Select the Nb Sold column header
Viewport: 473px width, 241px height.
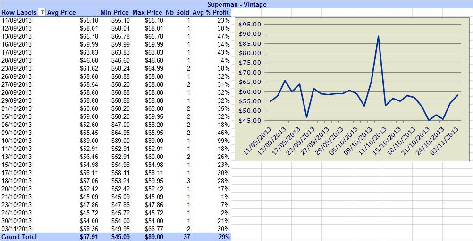tap(177, 12)
